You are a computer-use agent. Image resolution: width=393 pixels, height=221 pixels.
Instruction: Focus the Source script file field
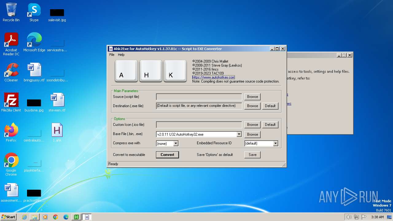tap(199, 97)
